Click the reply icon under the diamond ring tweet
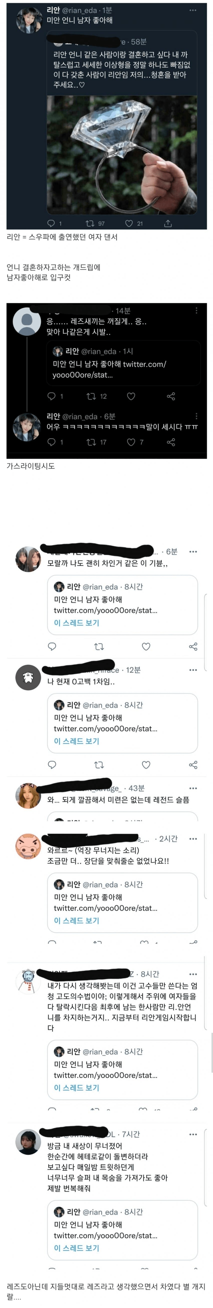The height and width of the screenshot is (1308, 213). [51, 223]
